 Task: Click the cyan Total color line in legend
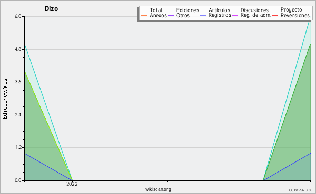tap(144, 10)
